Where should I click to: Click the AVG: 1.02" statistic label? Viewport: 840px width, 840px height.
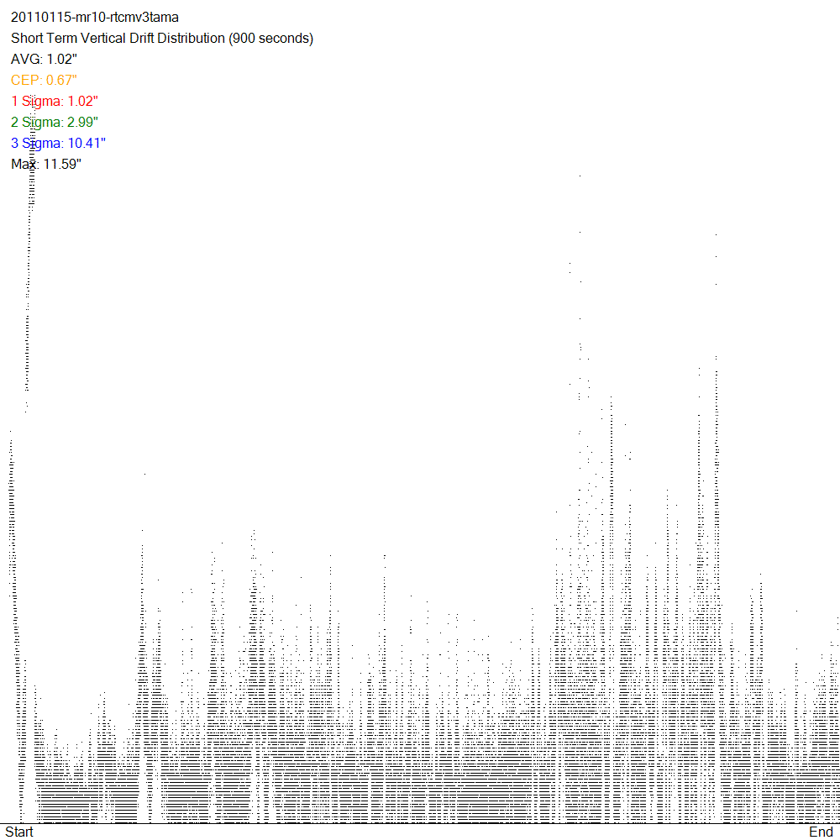44,60
